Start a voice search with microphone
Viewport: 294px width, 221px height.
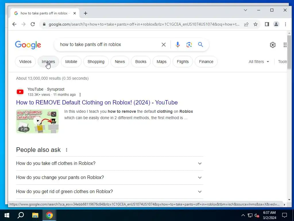pos(177,45)
